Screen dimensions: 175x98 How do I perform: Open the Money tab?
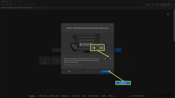tap(111, 96)
